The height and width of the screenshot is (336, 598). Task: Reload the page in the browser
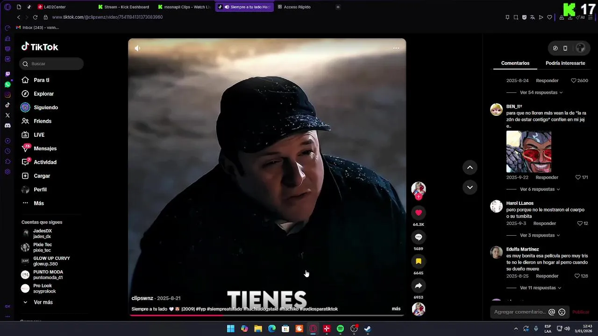(35, 17)
